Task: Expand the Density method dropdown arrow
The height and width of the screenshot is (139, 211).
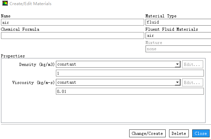Action: click(177, 64)
